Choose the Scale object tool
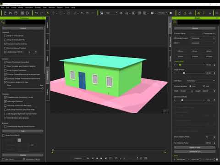The height and width of the screenshot is (165, 220). [68, 13]
